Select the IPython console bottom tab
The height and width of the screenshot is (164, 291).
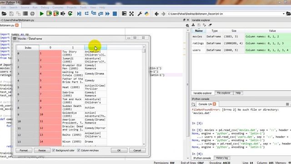[202, 158]
